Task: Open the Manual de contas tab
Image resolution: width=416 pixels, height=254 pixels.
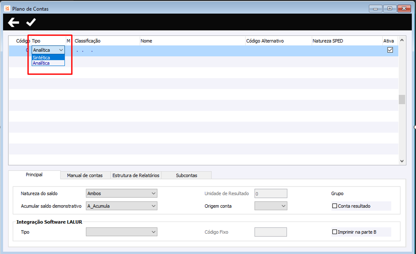Action: click(x=85, y=175)
